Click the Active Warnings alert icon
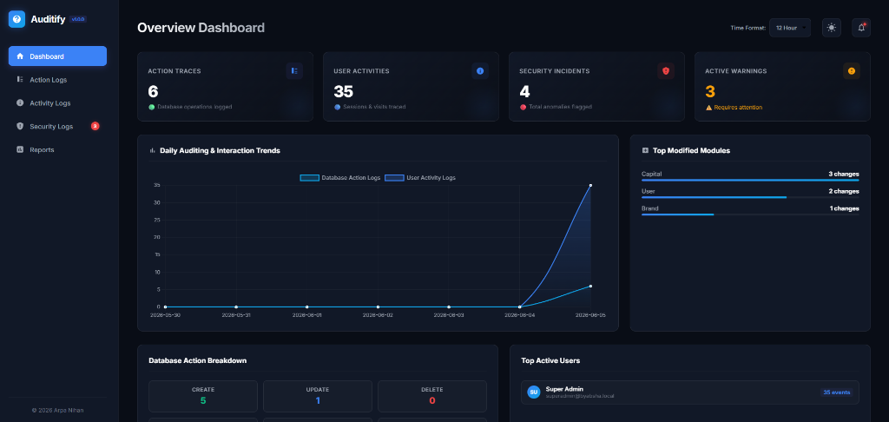The height and width of the screenshot is (422, 889). point(852,71)
